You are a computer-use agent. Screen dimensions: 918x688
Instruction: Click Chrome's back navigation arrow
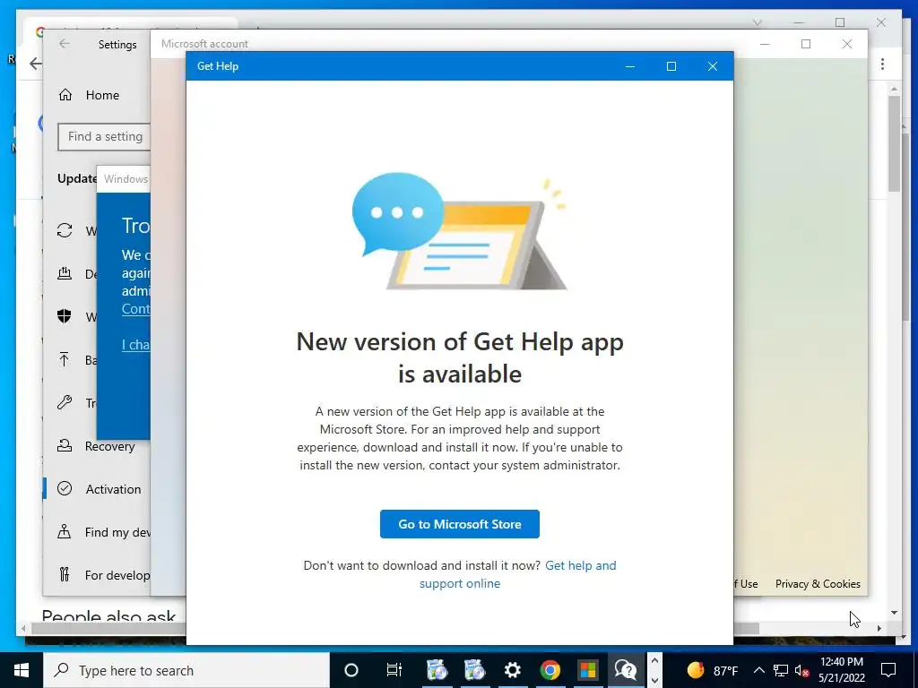point(35,64)
